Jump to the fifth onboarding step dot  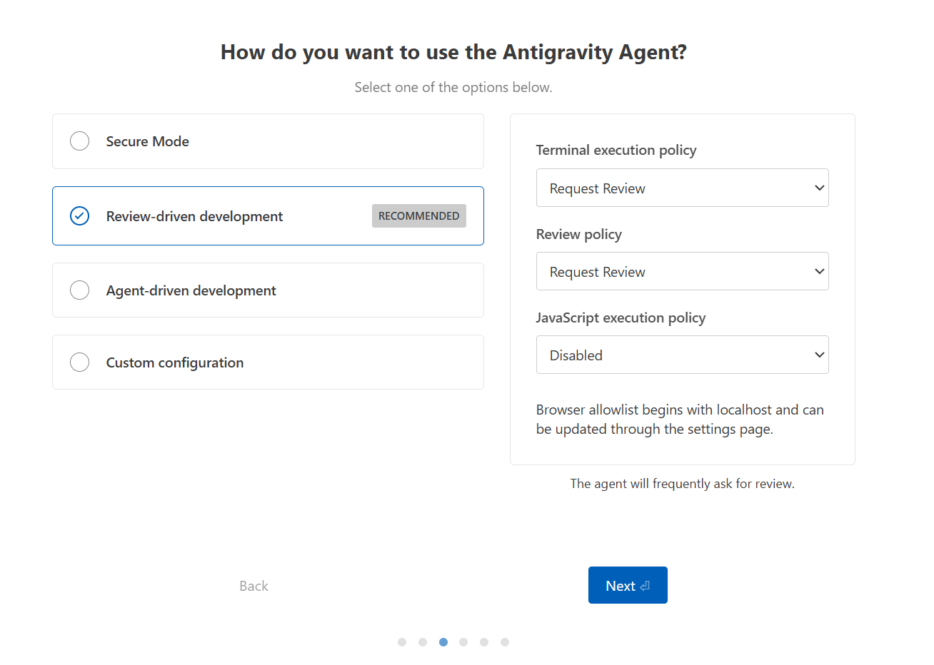coord(484,642)
